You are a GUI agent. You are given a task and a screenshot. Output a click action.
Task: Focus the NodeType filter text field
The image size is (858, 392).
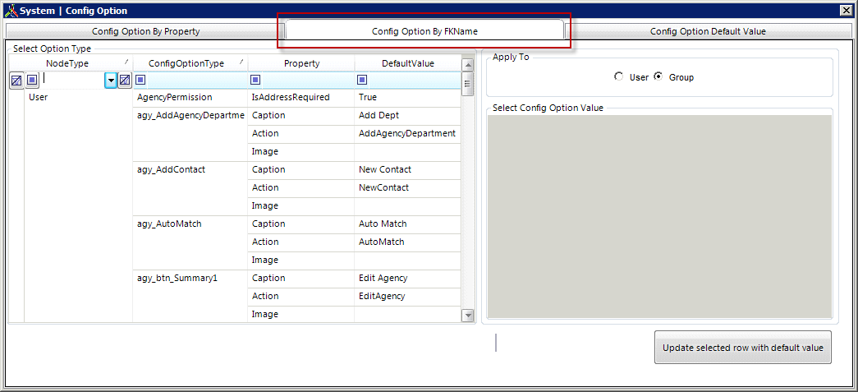tap(72, 81)
